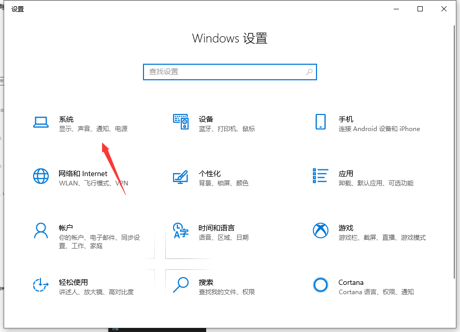460x332 pixels.
Task: Pick the 轻松使用 heading
Action: 74,282
